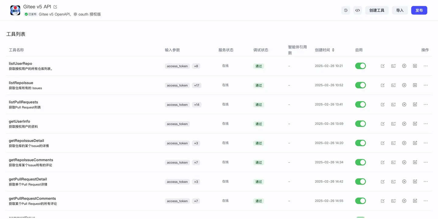
Task: Open the more actions menu for listUserRepo
Action: 426,66
